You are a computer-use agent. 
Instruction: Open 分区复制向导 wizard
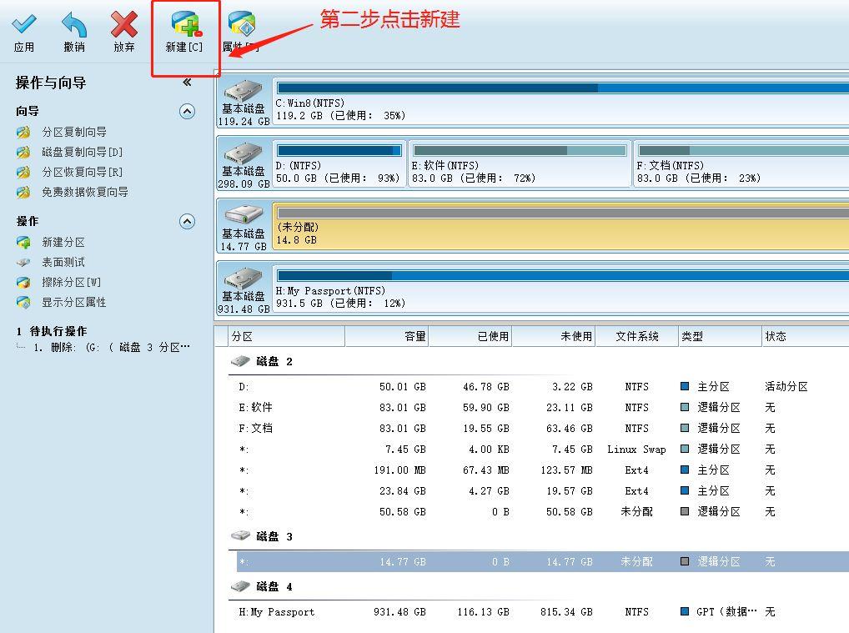coord(74,132)
